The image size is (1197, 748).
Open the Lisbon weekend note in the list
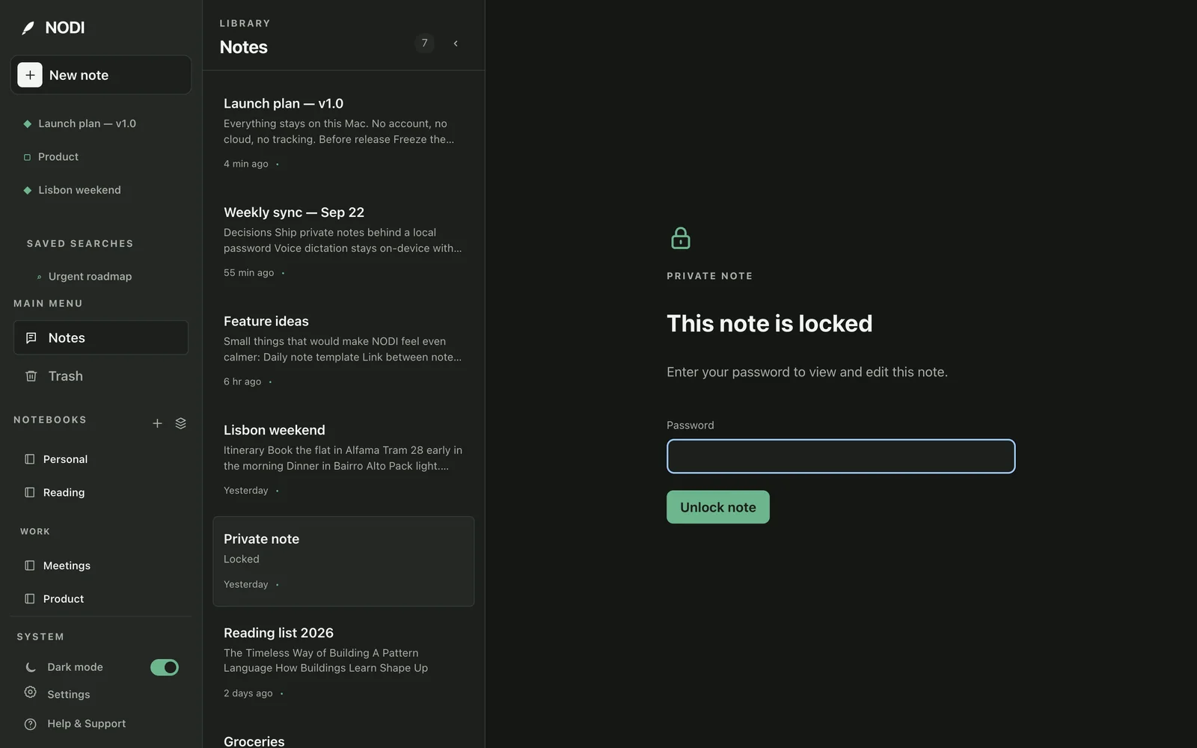pos(343,459)
